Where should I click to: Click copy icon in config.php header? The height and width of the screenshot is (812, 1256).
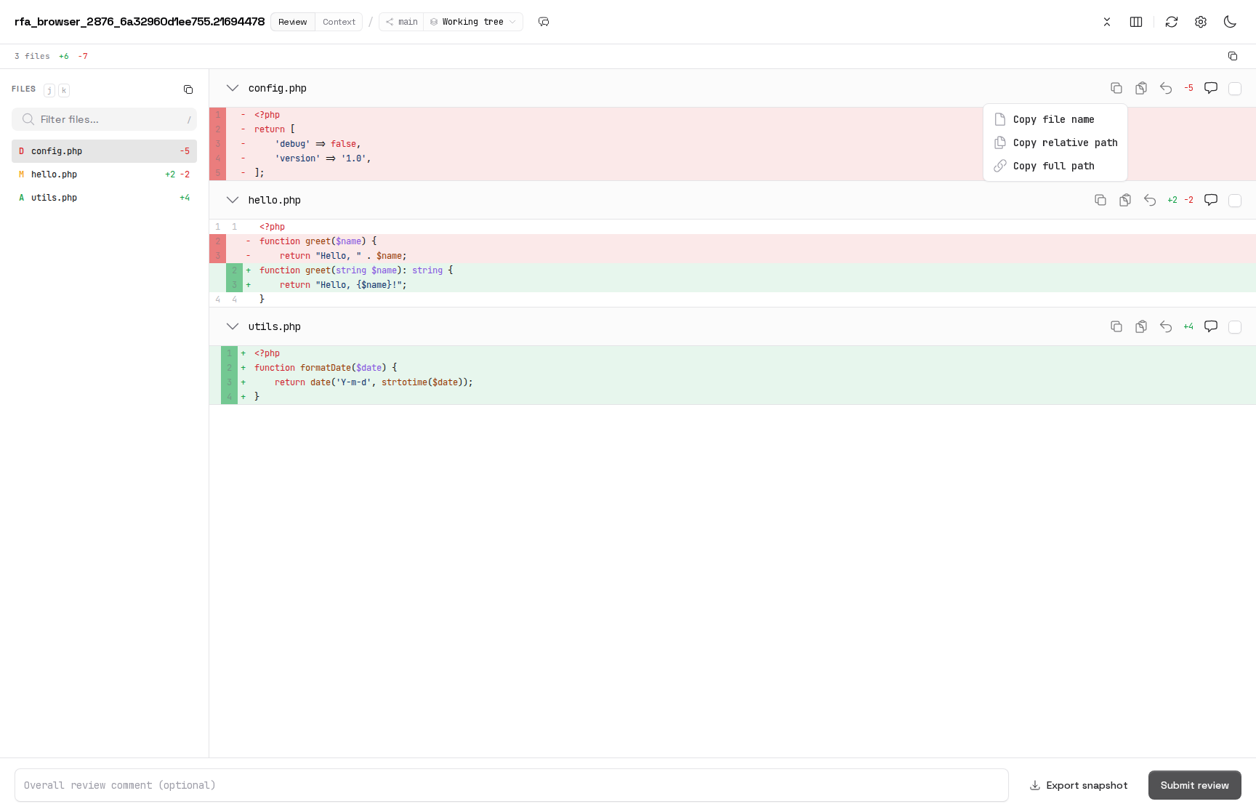coord(1116,88)
